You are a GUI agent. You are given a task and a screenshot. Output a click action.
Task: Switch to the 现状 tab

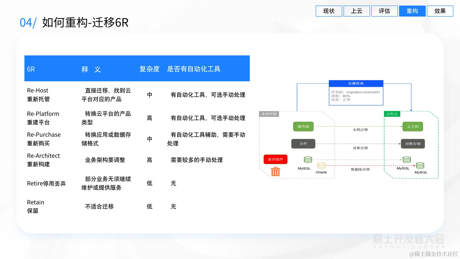[329, 11]
